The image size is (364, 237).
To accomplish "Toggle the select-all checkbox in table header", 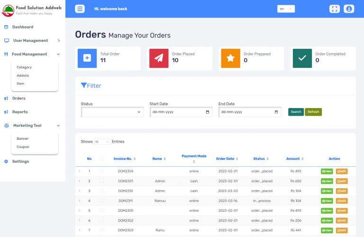I will (101, 159).
